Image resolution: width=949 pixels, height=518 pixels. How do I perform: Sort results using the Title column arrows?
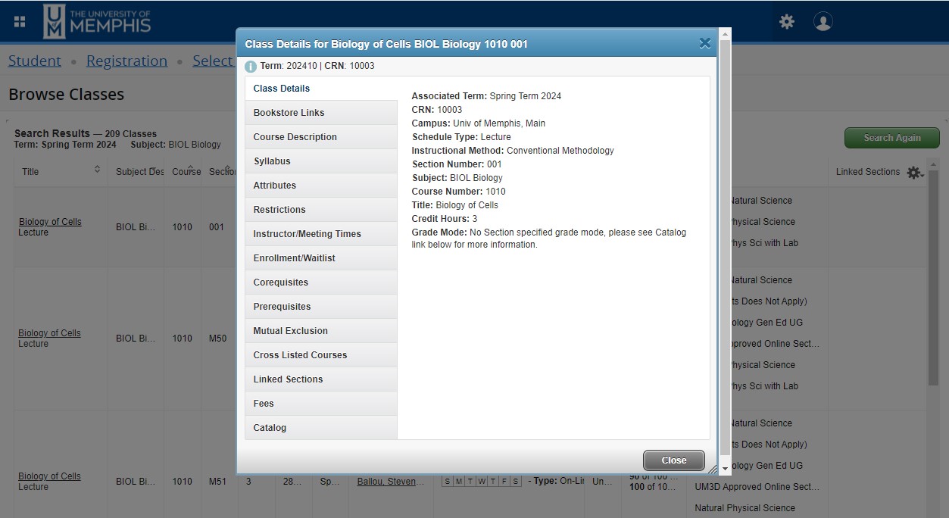click(x=98, y=170)
